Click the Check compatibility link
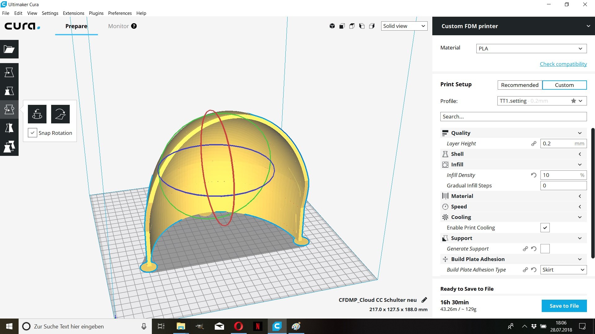 click(x=563, y=64)
